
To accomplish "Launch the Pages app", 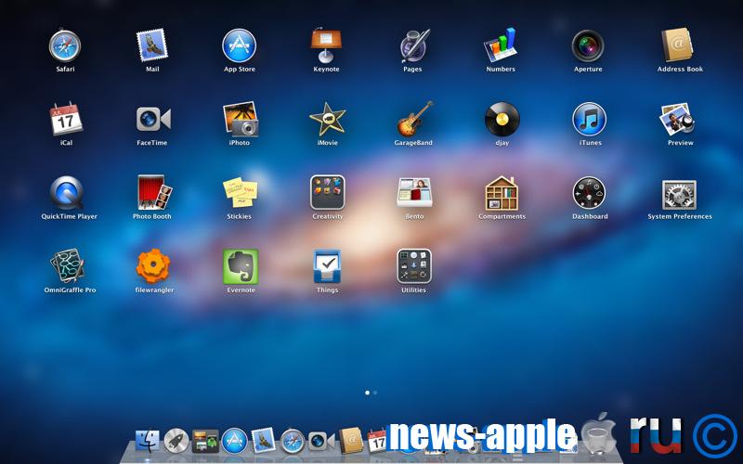I will pyautogui.click(x=414, y=45).
